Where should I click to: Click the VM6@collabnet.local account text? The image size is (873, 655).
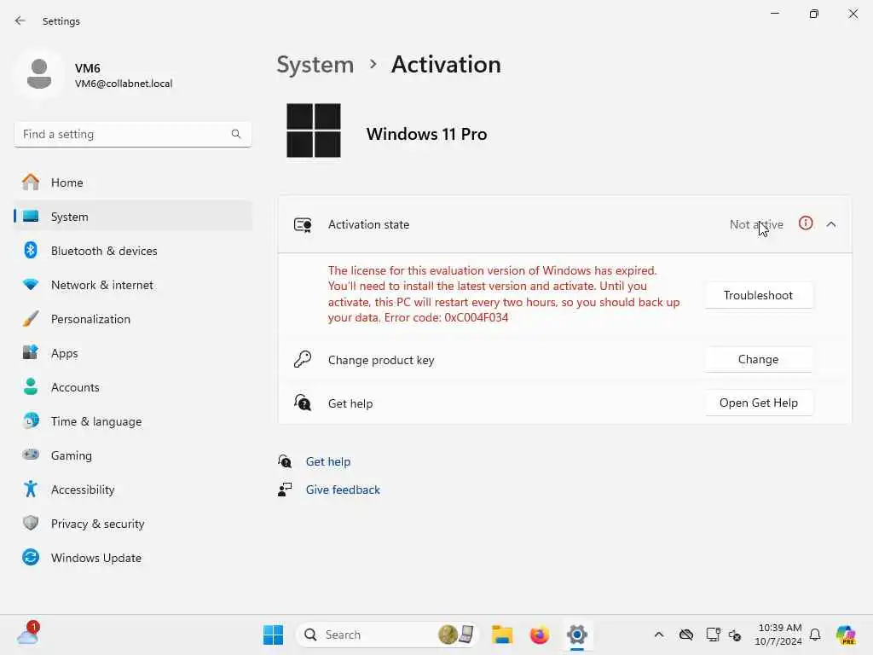tap(124, 84)
